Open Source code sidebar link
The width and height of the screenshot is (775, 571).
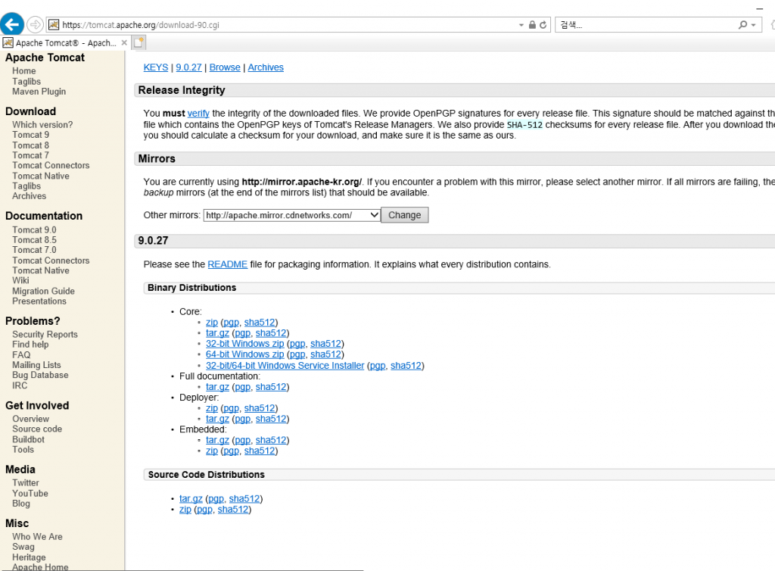[37, 429]
